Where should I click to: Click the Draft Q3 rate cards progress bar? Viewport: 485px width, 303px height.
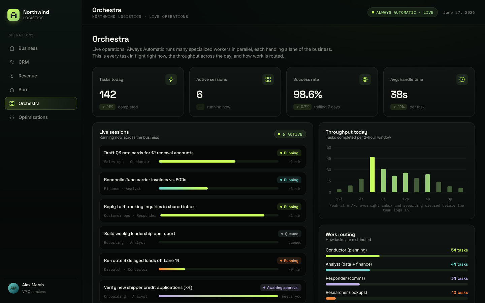click(x=219, y=162)
